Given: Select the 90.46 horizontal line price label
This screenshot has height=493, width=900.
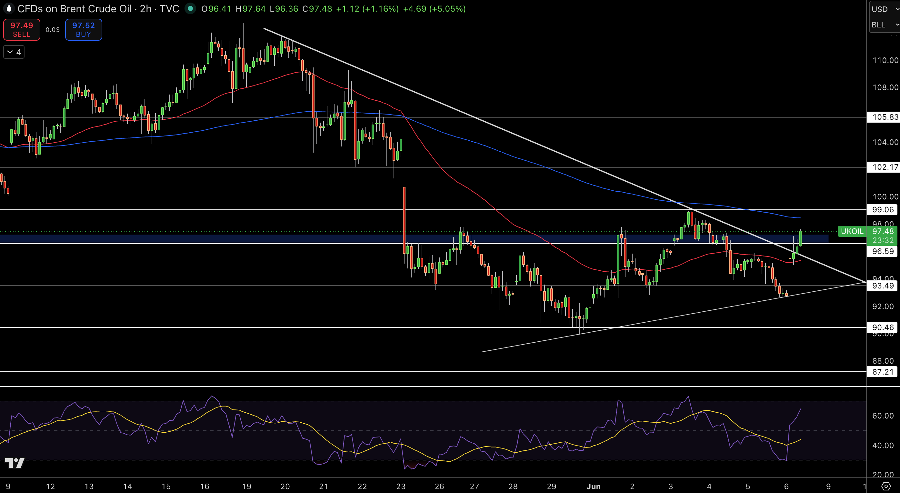Looking at the screenshot, I should (x=883, y=327).
